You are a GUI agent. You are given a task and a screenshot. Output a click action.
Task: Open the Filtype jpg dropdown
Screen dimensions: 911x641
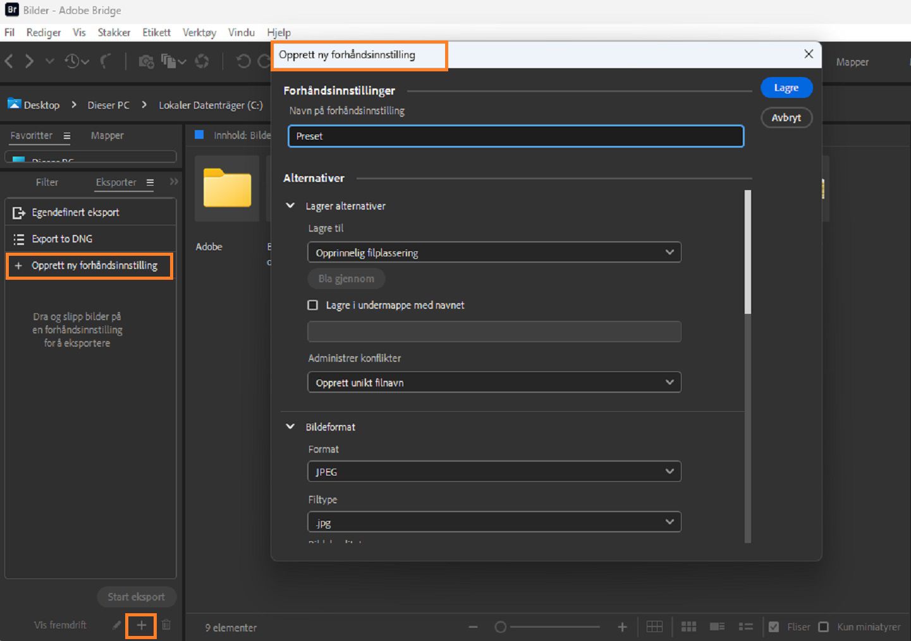tap(494, 522)
